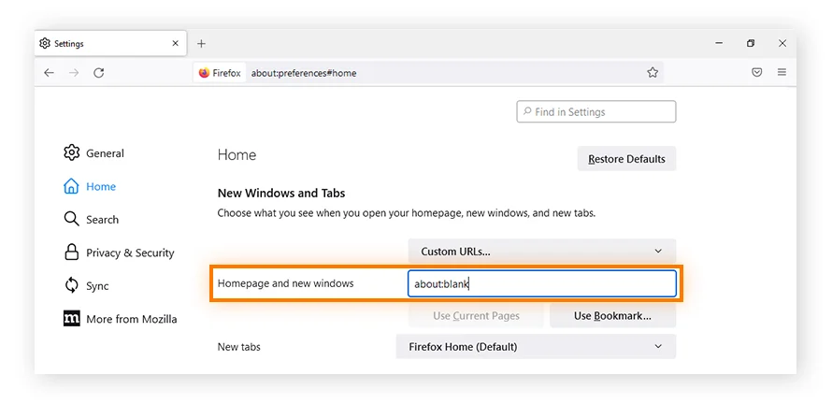Open Privacy & Security settings
Viewport: 832px width, 404px height.
(x=119, y=252)
